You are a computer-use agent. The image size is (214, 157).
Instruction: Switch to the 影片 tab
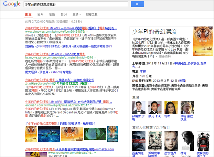(x=64, y=14)
